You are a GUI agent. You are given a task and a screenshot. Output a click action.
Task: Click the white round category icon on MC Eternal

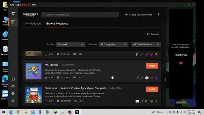click(x=147, y=78)
